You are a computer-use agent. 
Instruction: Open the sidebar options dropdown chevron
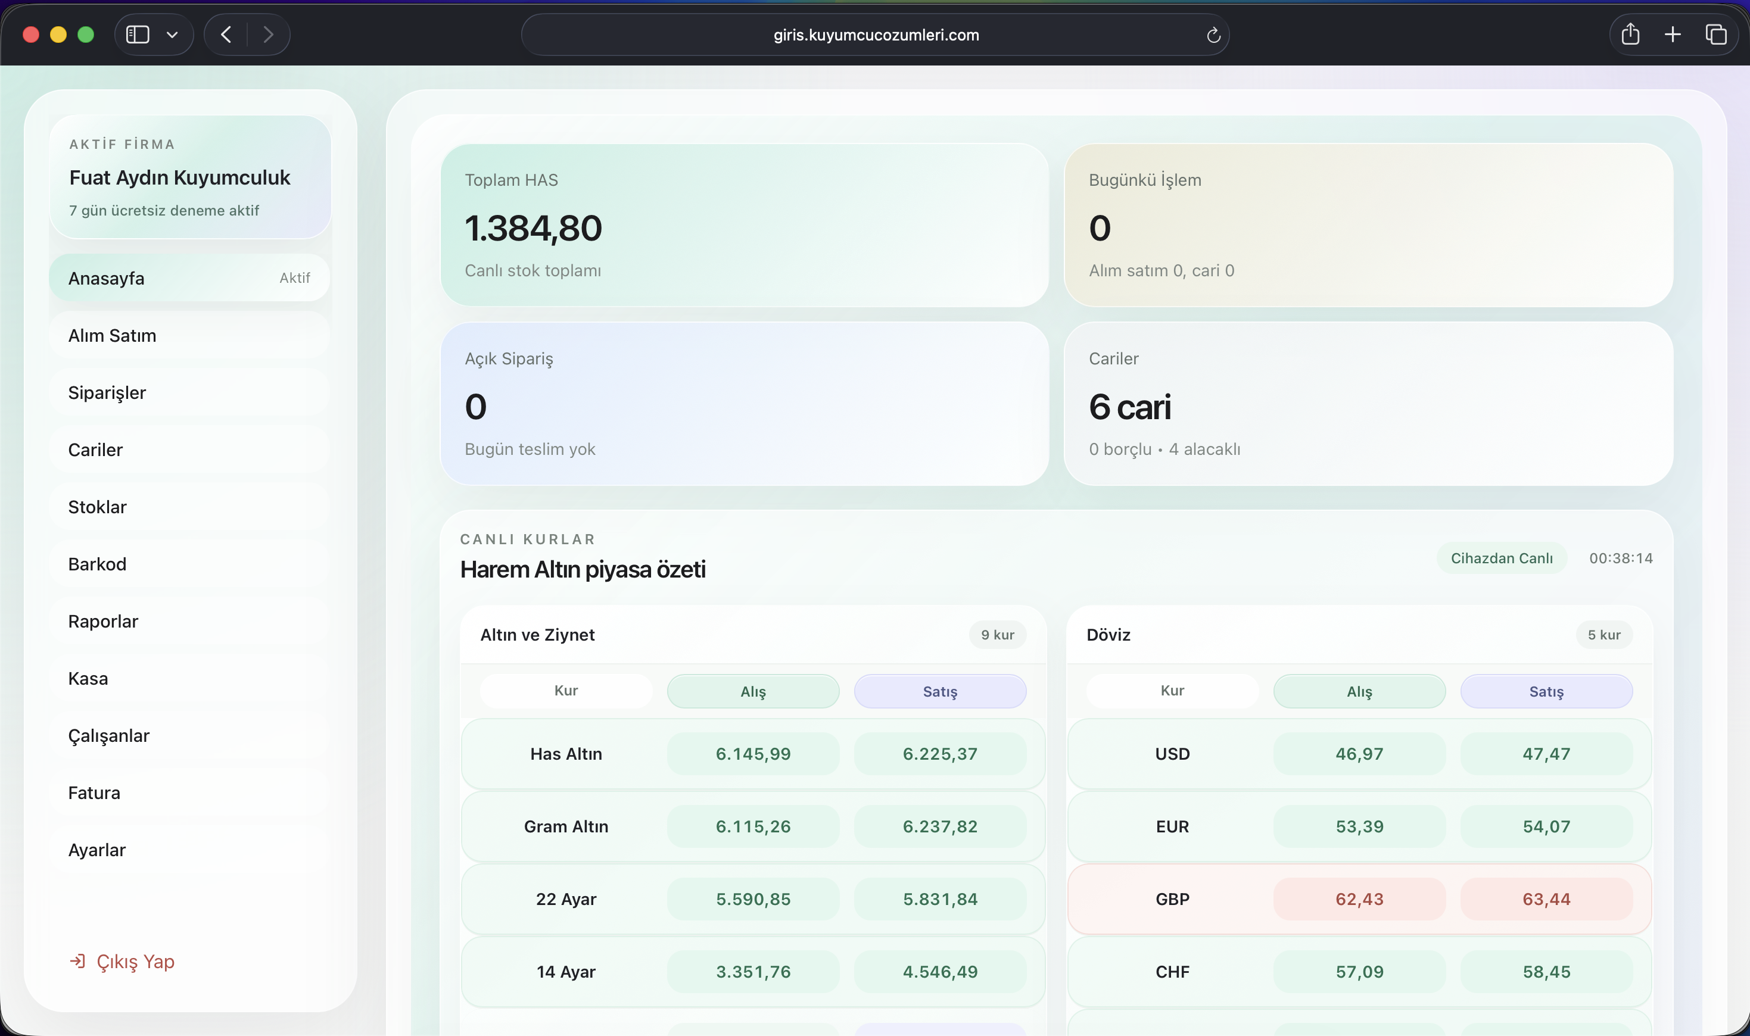tap(172, 35)
